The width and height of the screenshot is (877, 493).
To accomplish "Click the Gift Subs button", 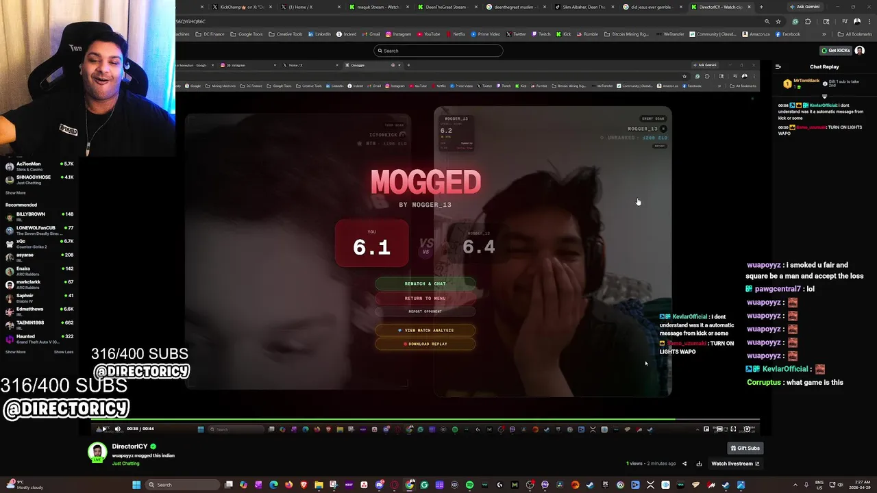I will click(x=745, y=448).
